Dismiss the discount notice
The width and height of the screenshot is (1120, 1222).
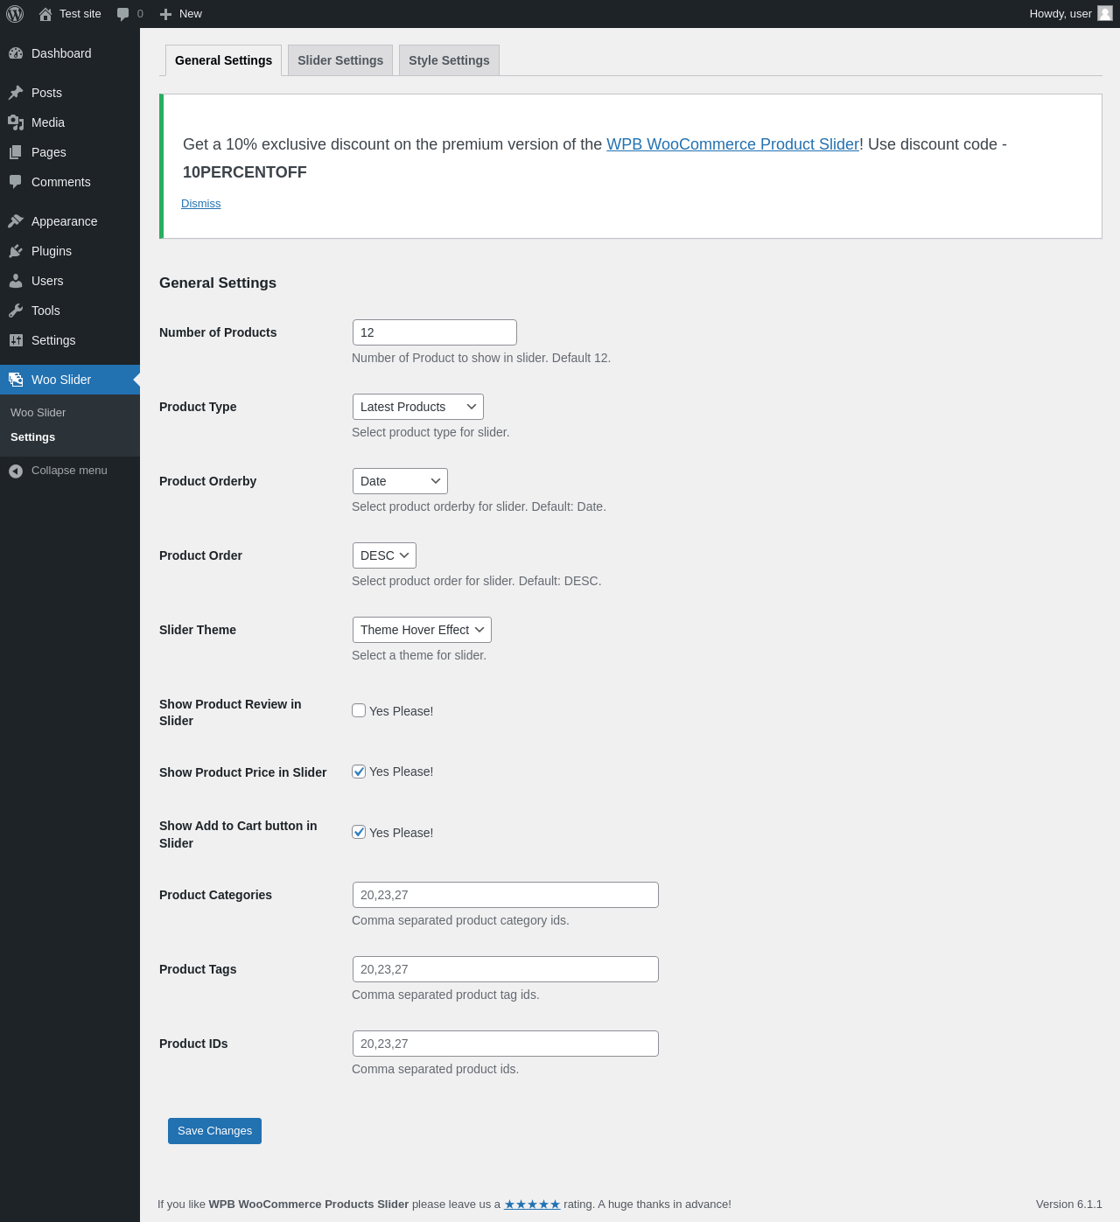click(201, 204)
